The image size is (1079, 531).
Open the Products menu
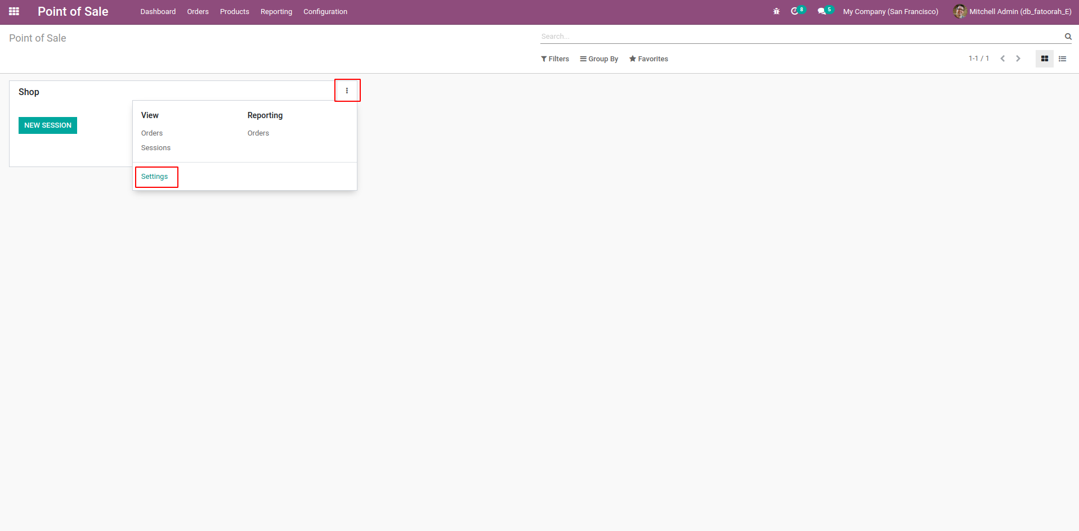pyautogui.click(x=234, y=12)
